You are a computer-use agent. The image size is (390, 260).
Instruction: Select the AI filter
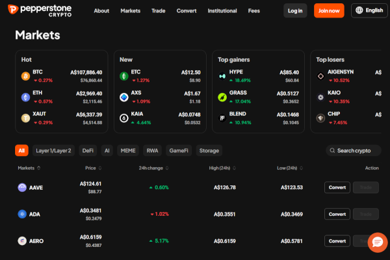[107, 151]
